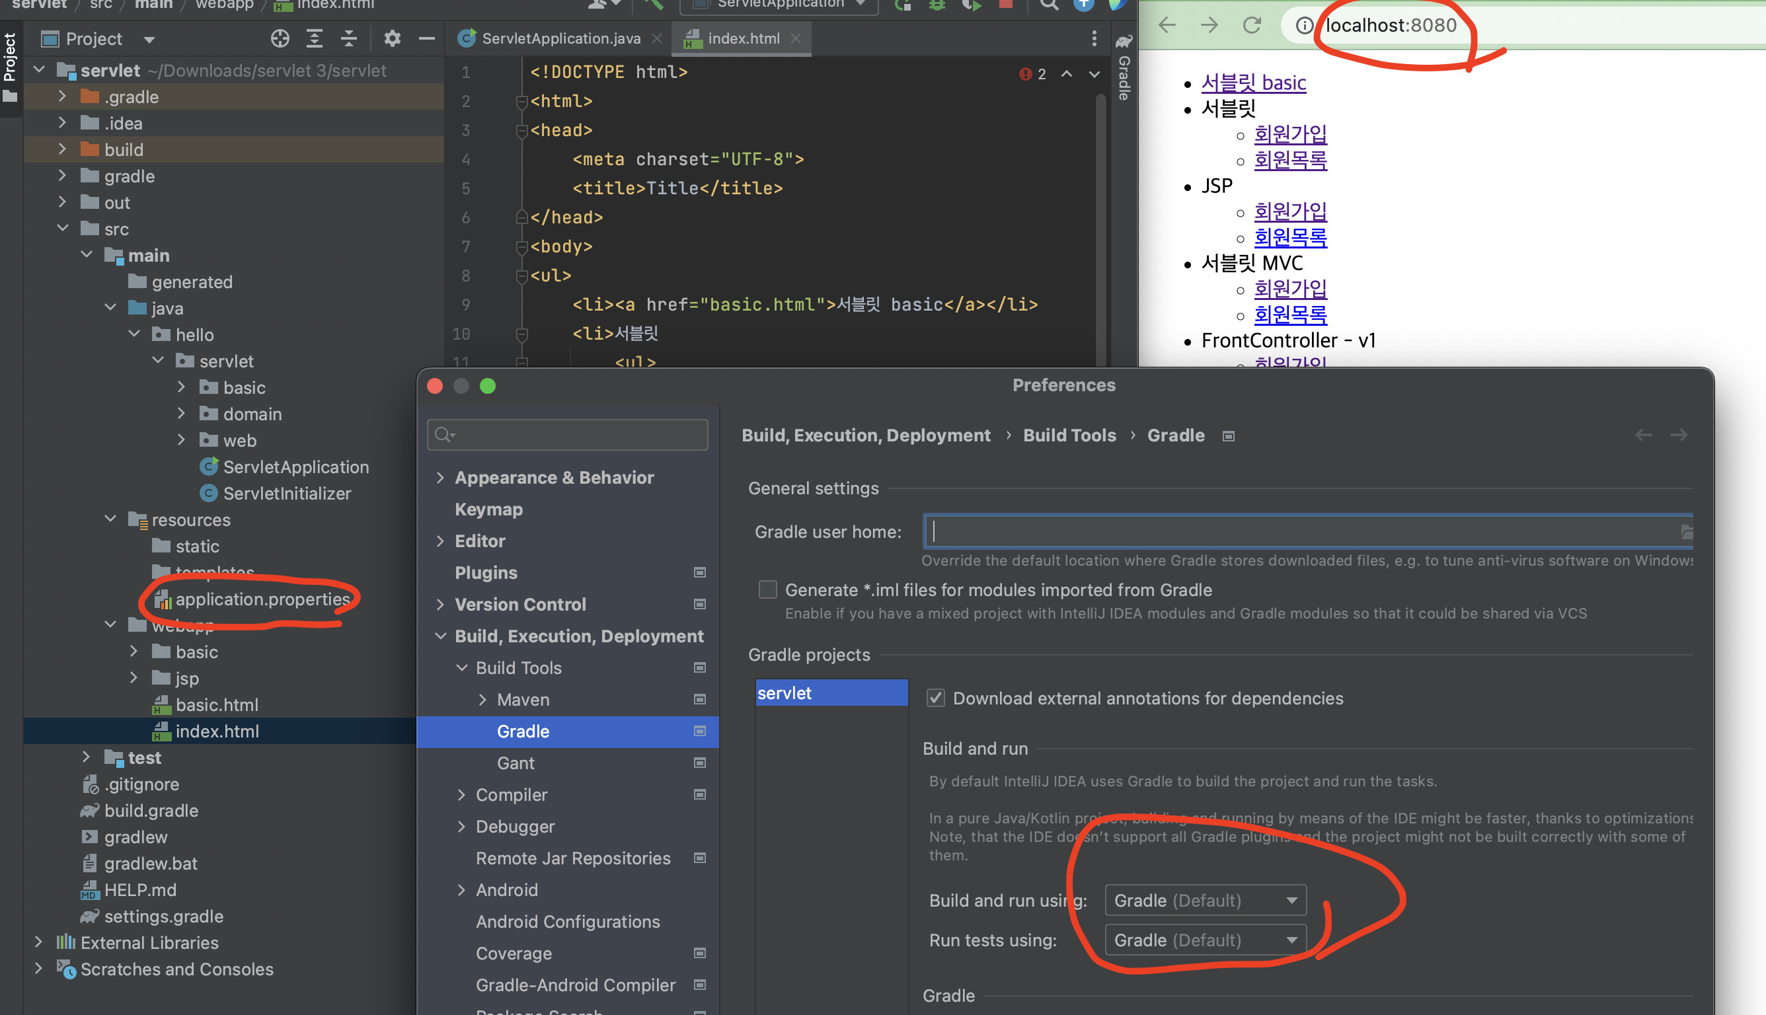Viewport: 1766px width, 1015px height.
Task: Select Keymap in Preferences list
Action: (488, 509)
